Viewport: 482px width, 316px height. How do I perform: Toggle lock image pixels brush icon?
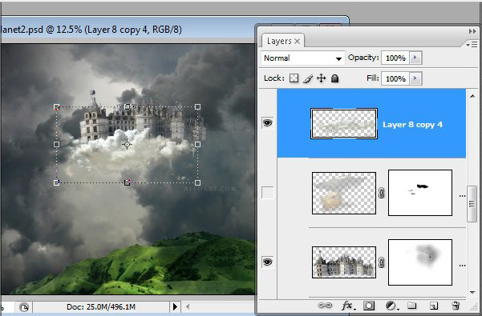pos(308,78)
